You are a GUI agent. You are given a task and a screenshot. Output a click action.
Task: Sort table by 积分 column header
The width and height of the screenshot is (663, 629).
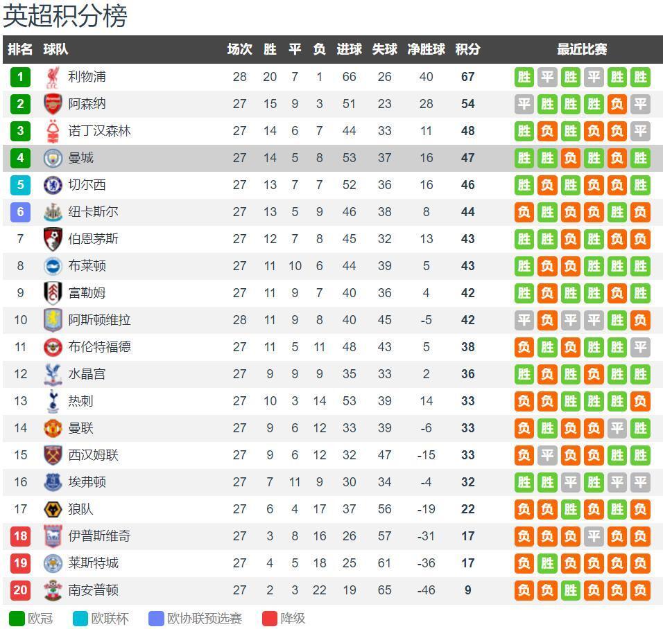pos(467,50)
